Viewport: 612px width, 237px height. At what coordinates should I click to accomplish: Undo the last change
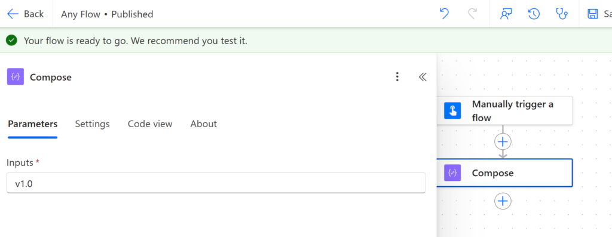[444, 14]
